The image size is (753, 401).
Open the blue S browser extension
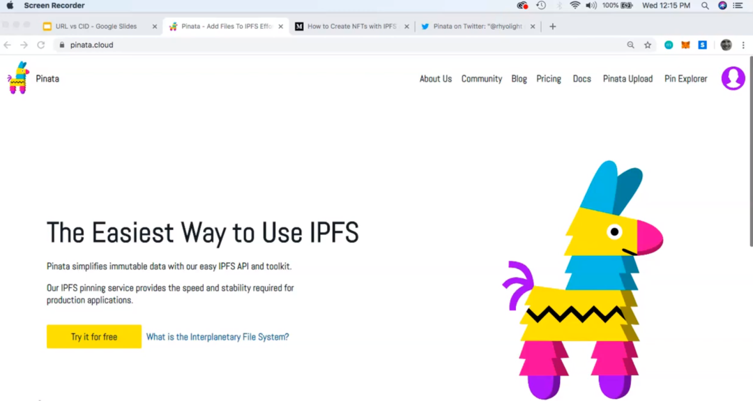point(702,45)
